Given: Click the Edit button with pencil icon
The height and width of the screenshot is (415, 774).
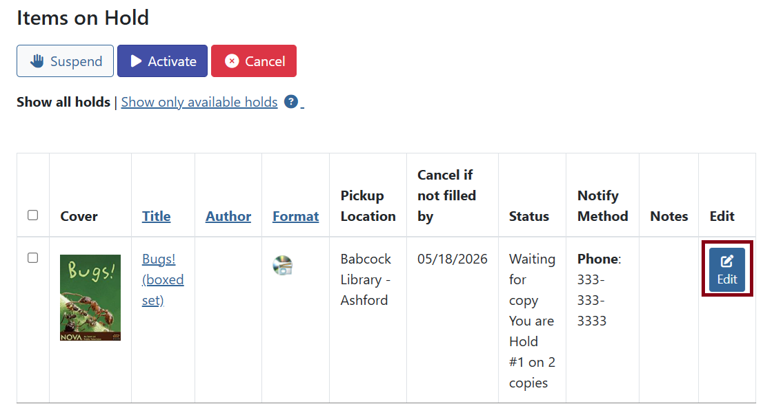Looking at the screenshot, I should [x=727, y=270].
